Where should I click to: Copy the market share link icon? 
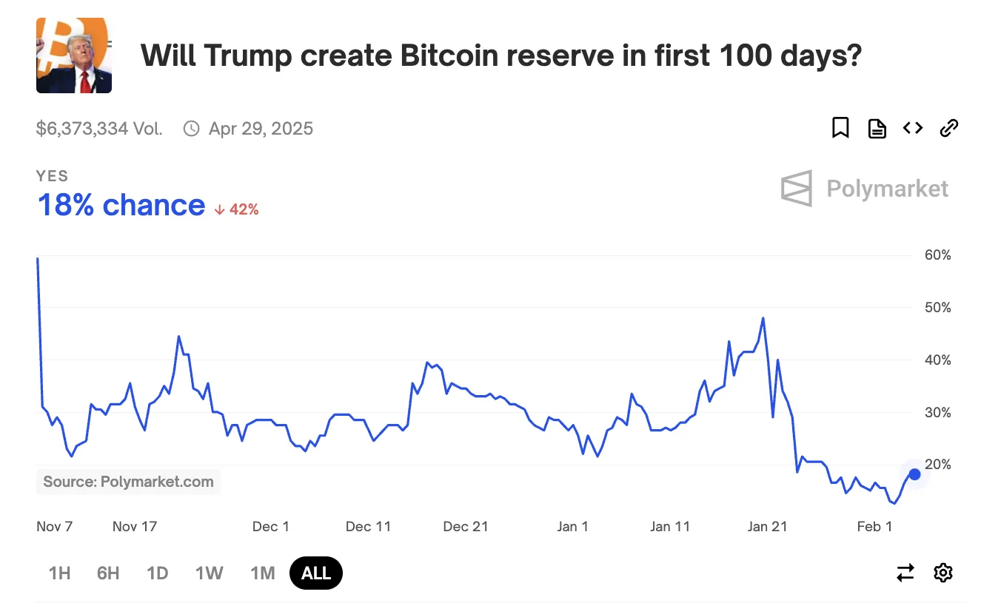(949, 127)
